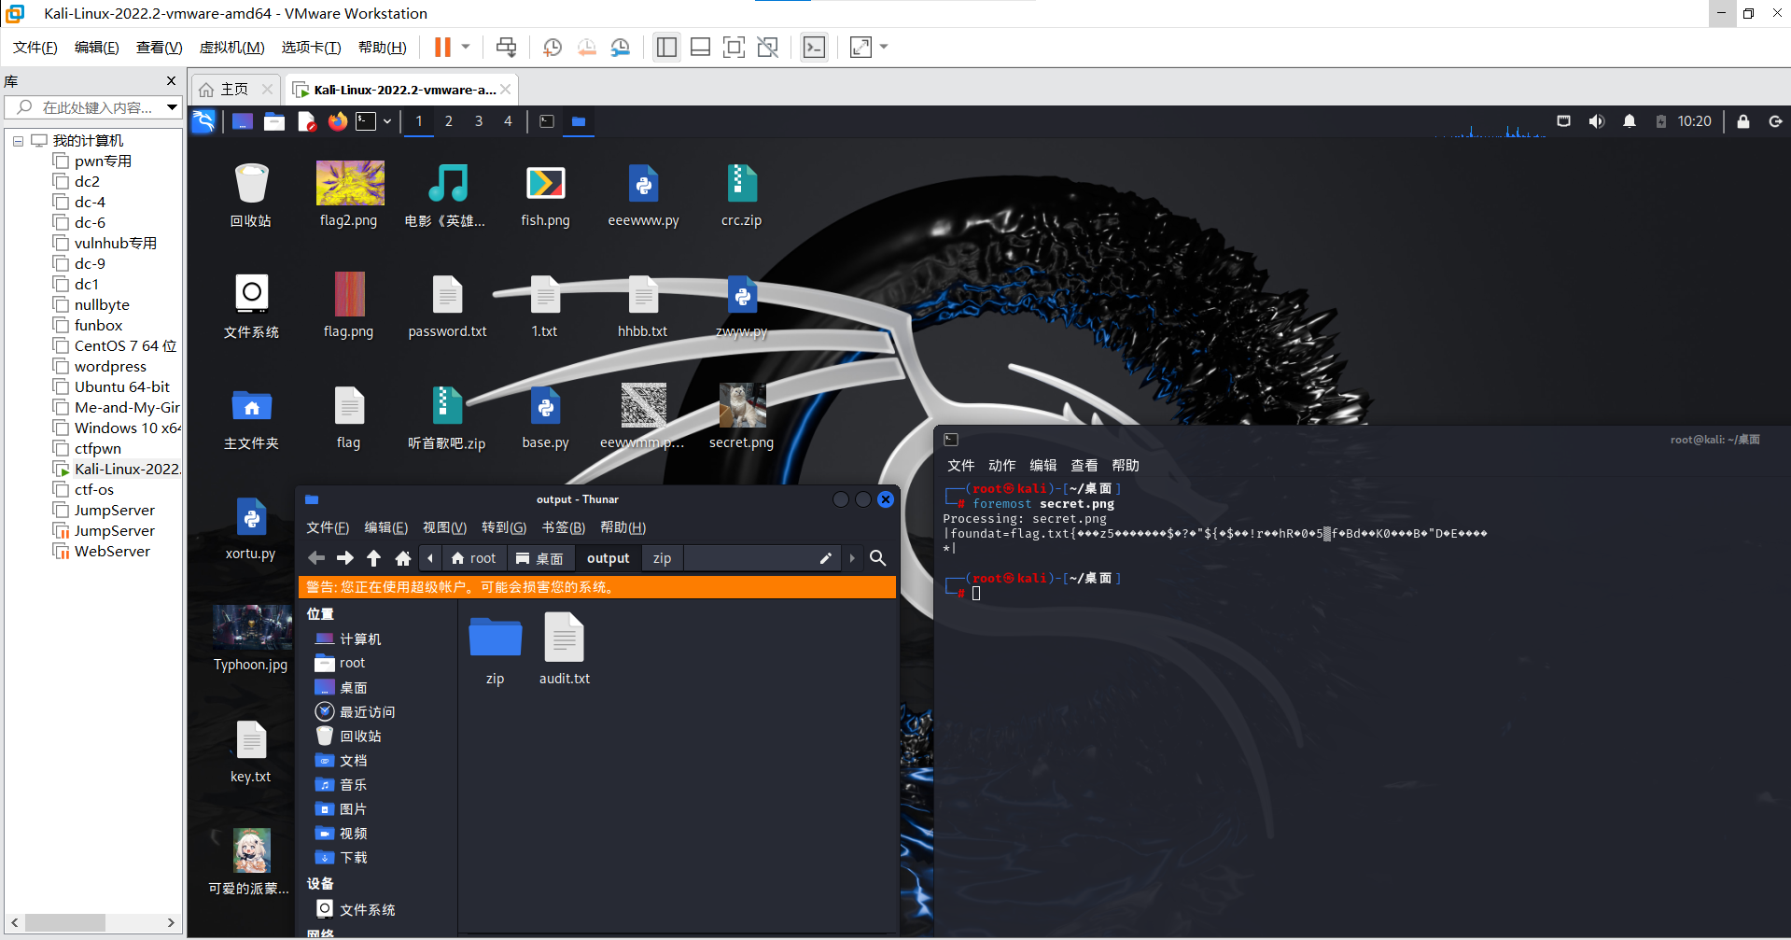The image size is (1791, 940).
Task: Click the library horizontal scrollbar
Action: (65, 922)
